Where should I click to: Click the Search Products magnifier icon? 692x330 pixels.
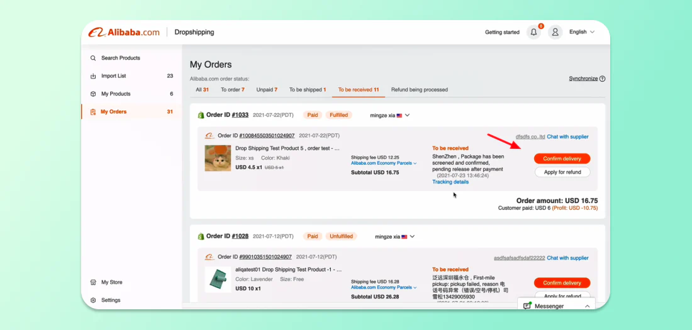[x=93, y=58]
